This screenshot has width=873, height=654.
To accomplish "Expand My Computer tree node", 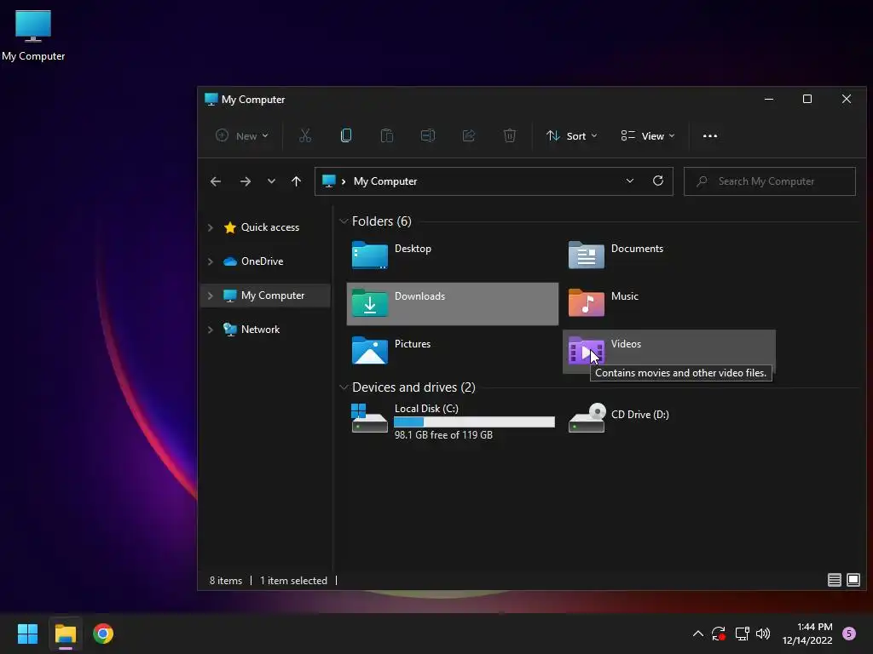I will point(211,295).
